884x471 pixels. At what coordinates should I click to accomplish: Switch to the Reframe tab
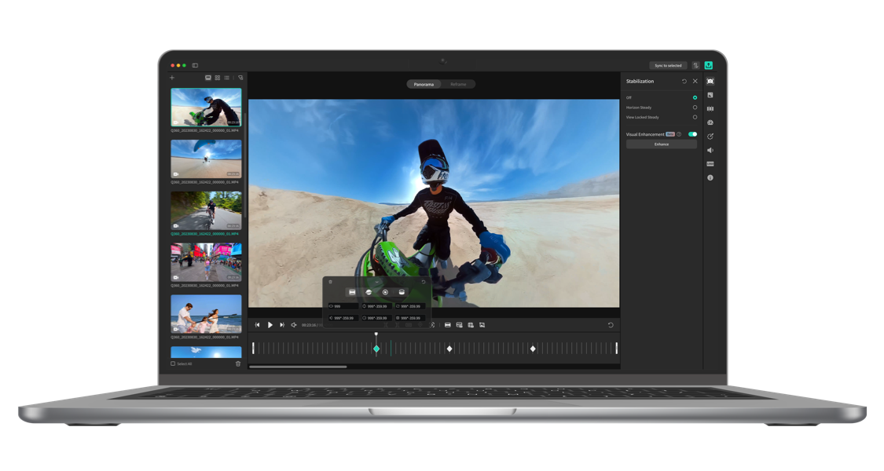(x=458, y=84)
